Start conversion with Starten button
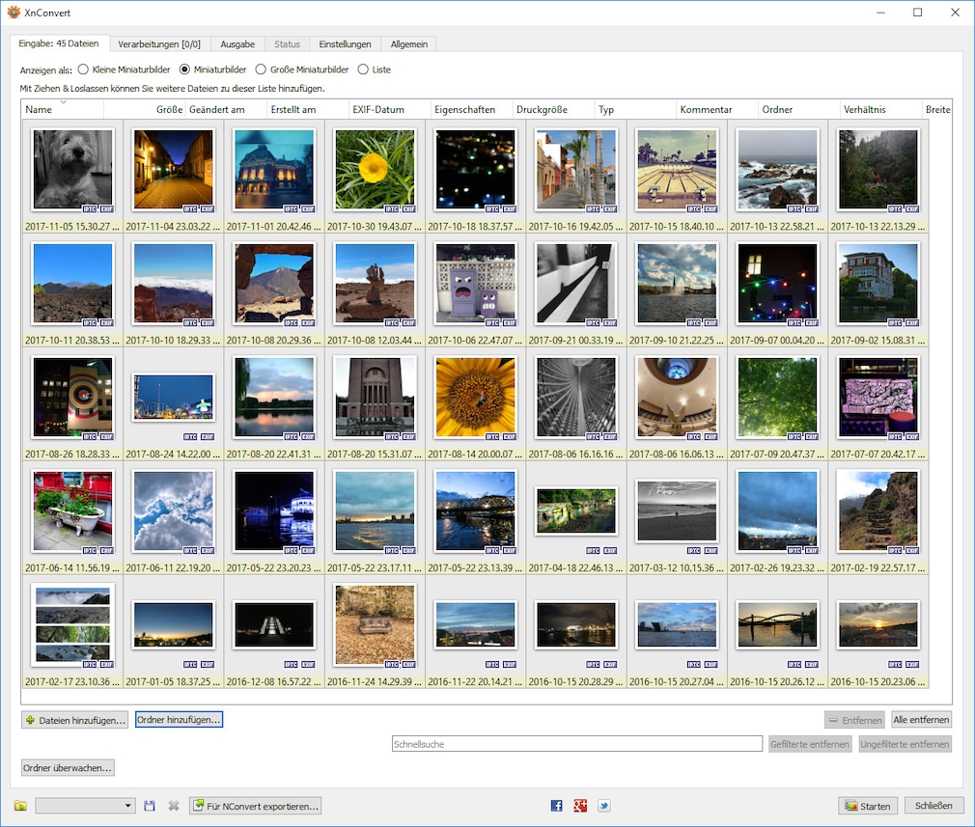The image size is (975, 827). click(x=868, y=806)
